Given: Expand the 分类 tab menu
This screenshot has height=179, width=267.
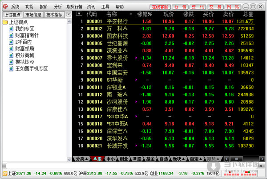Looking at the screenshot, I should [x=82, y=159].
